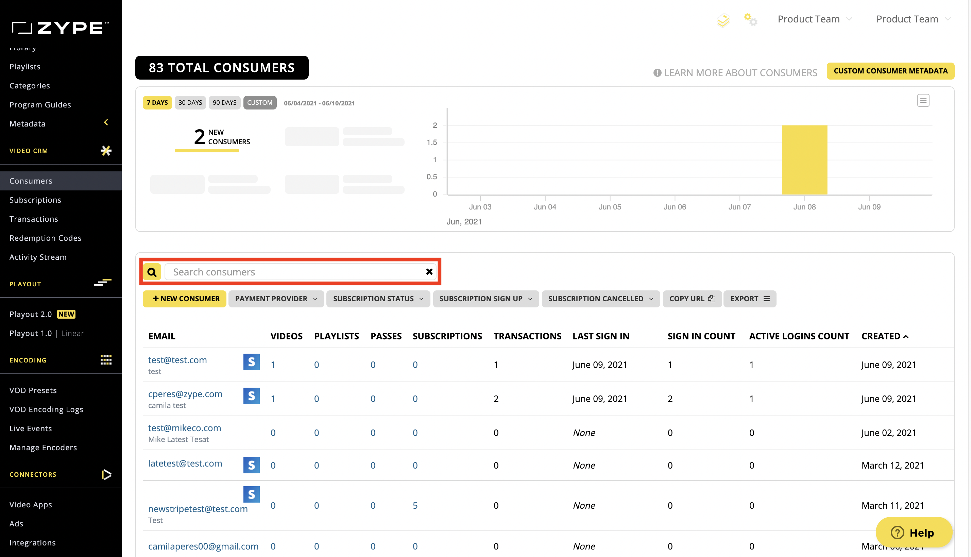Image resolution: width=971 pixels, height=557 pixels.
Task: Open Activity Stream in sidebar
Action: [38, 257]
